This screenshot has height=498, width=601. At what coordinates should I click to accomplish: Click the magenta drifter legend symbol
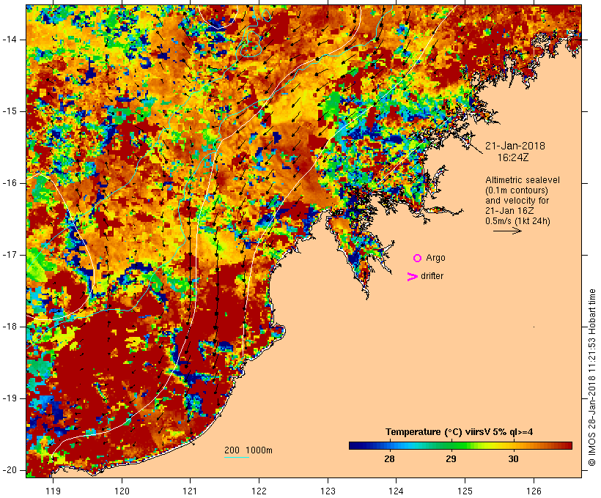tap(413, 277)
